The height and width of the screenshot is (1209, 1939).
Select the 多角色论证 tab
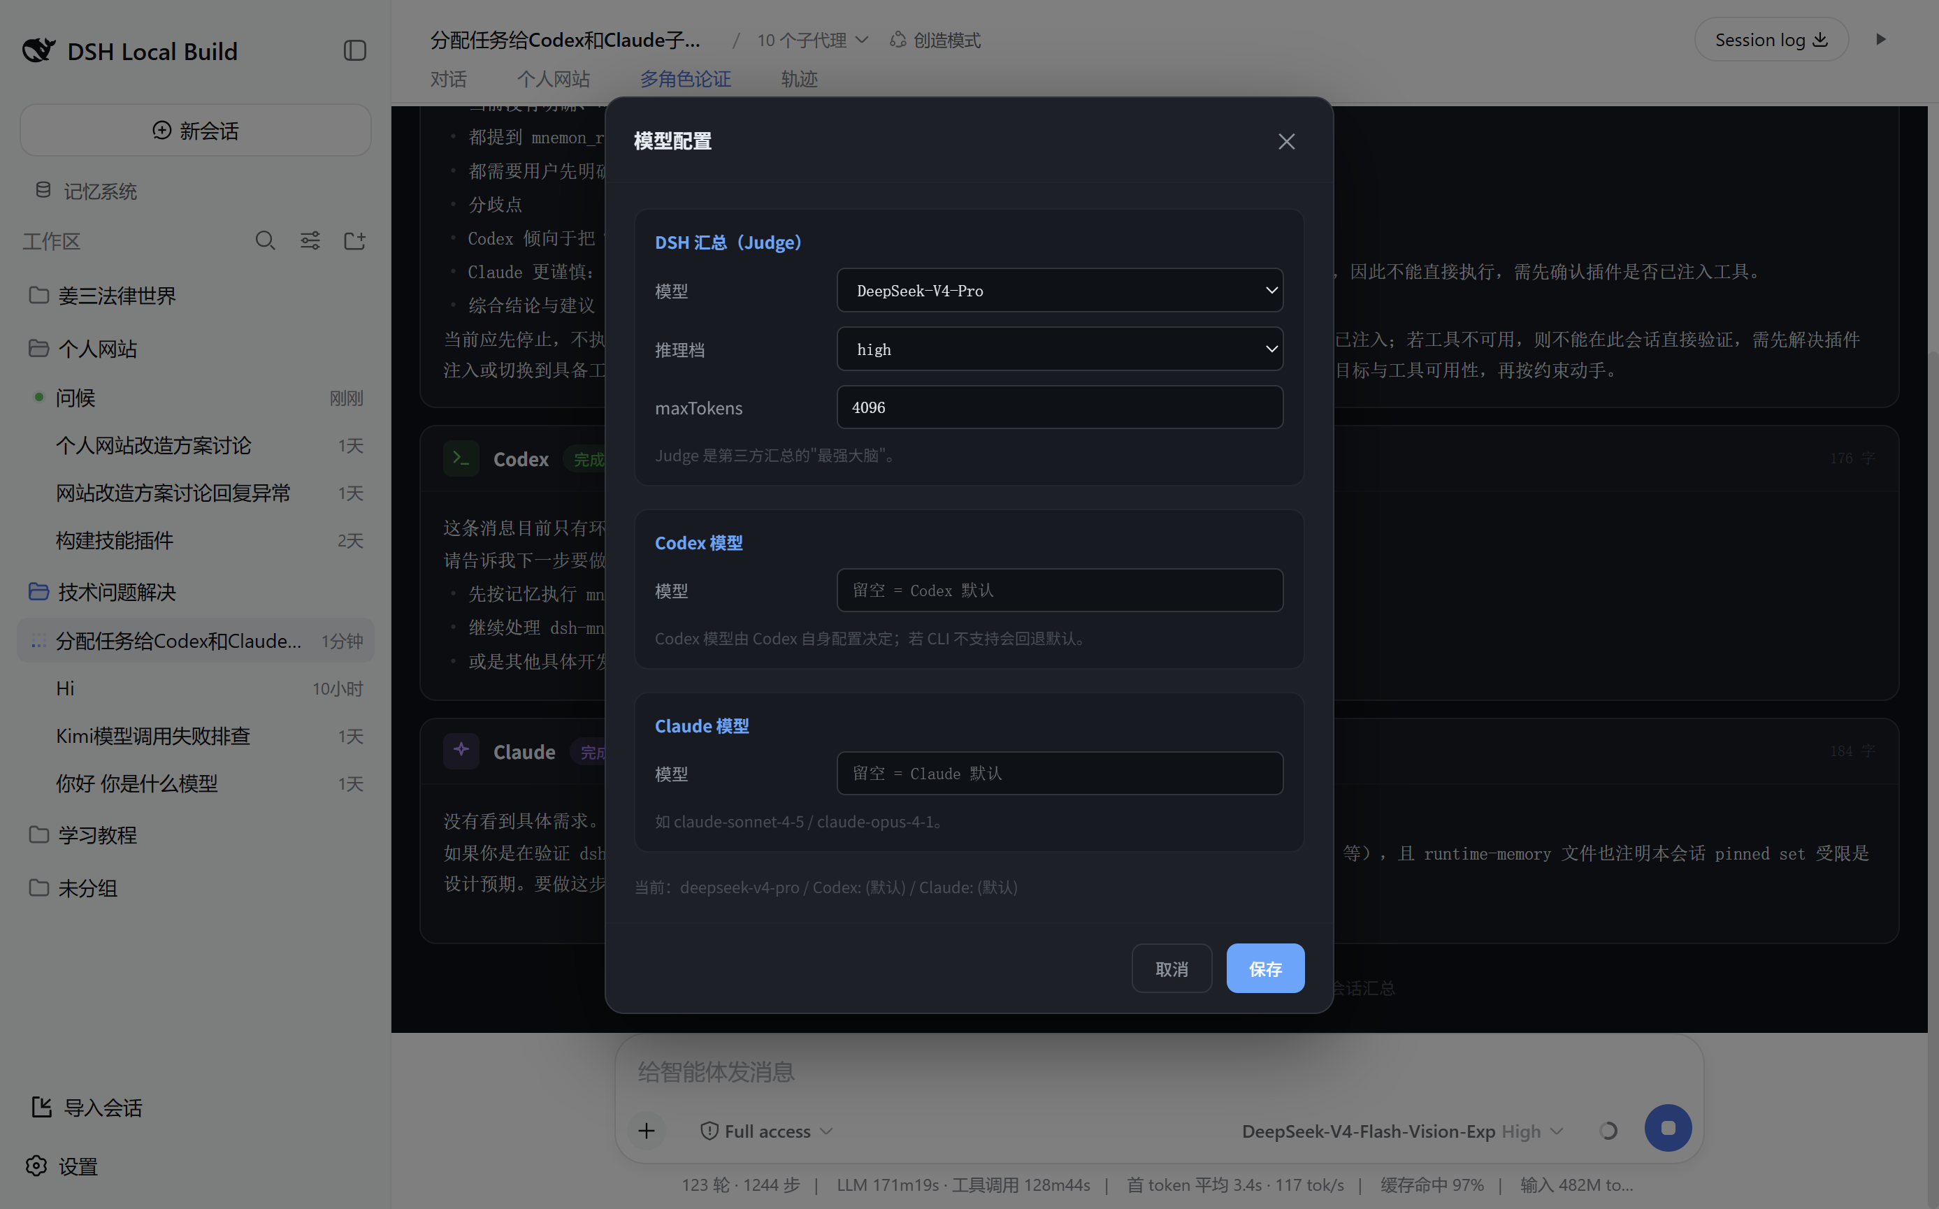(685, 78)
